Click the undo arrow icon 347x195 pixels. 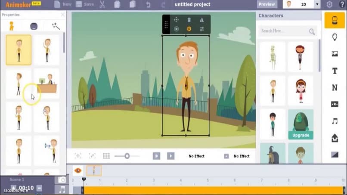click(x=148, y=4)
